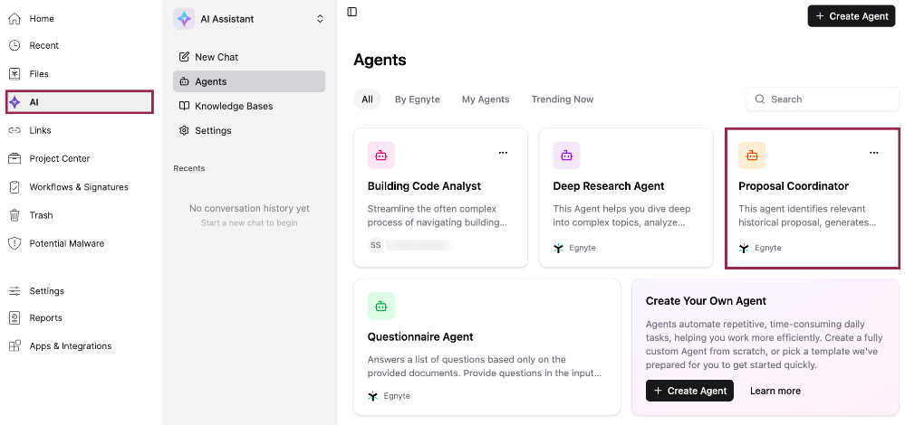Screen dimensions: 905x425
Task: Open the Reports sidebar item
Action: tap(45, 318)
